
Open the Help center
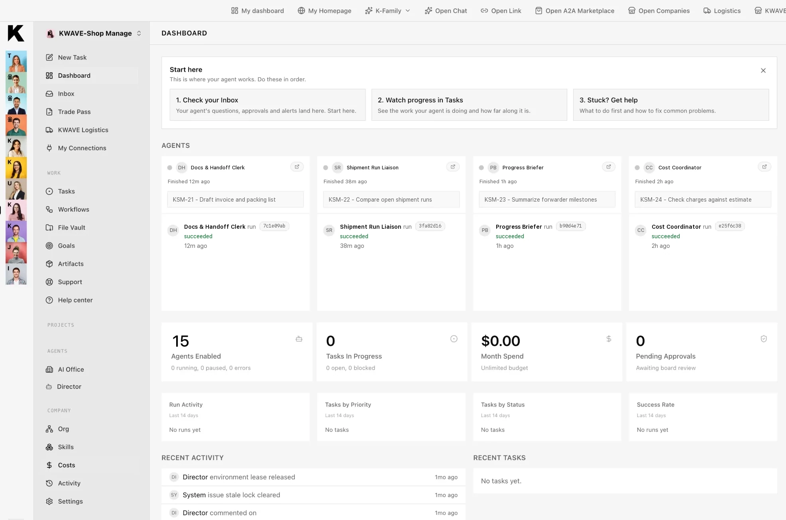point(88,300)
